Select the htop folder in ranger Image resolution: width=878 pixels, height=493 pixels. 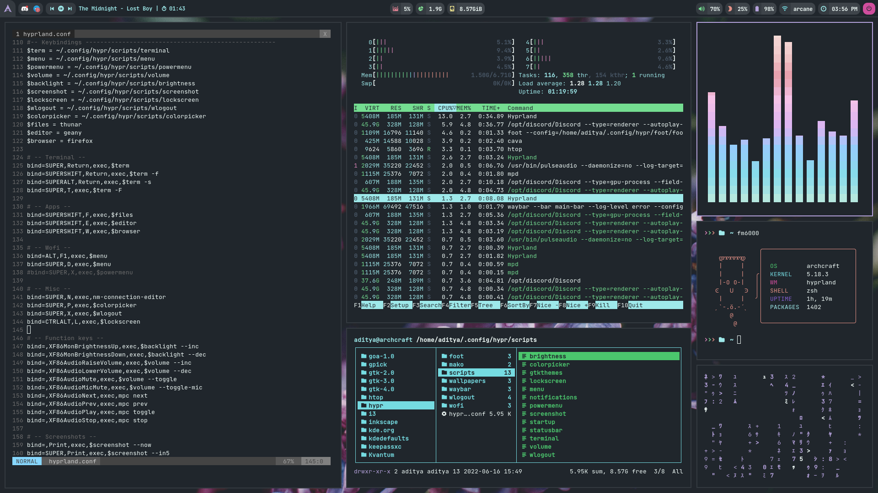coord(396,398)
